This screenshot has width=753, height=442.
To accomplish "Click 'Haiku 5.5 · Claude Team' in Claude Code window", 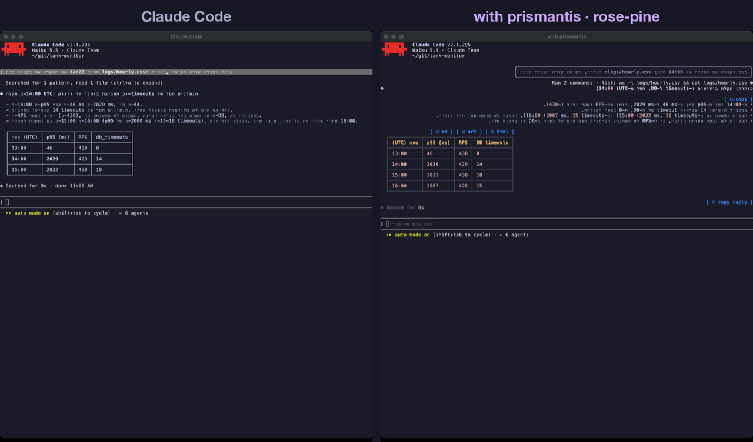I will (x=65, y=51).
